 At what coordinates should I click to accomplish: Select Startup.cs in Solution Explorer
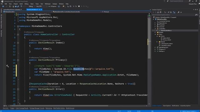pos(162,51)
